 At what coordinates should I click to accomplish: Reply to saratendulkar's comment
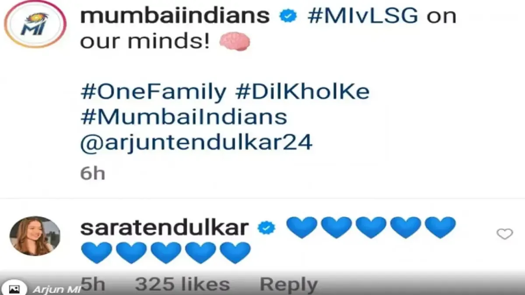pyautogui.click(x=289, y=285)
